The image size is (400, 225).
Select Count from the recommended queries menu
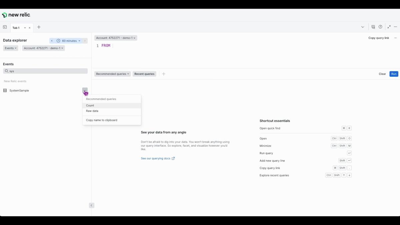pos(90,105)
